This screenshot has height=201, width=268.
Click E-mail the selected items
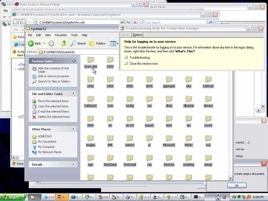[51, 111]
